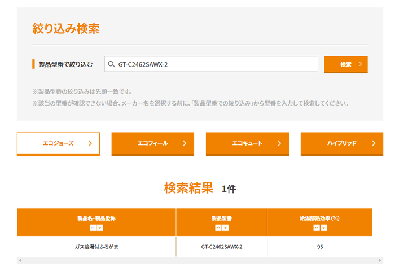
Task: Click the 95 efficiency value cell
Action: [320, 247]
